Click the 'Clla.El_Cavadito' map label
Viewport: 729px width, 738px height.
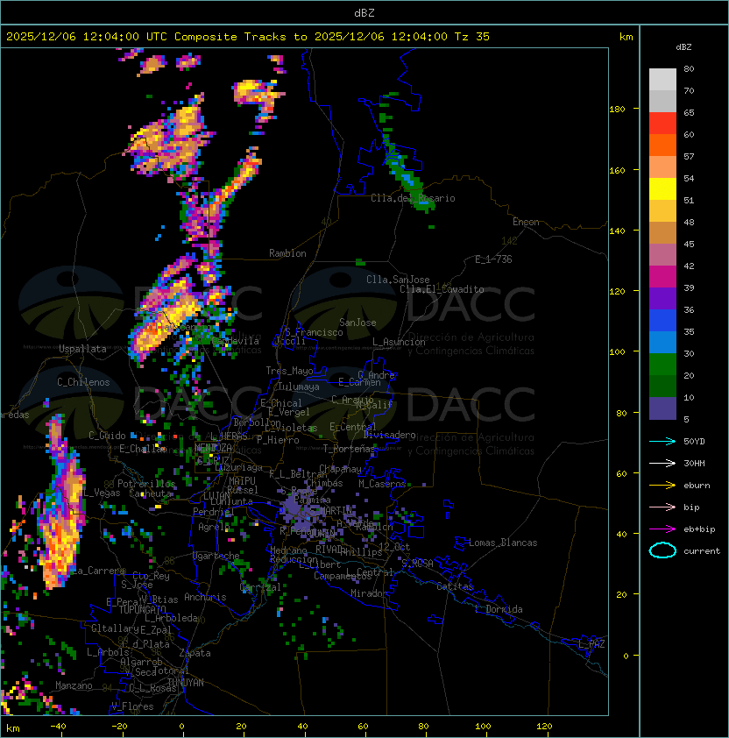pos(442,289)
